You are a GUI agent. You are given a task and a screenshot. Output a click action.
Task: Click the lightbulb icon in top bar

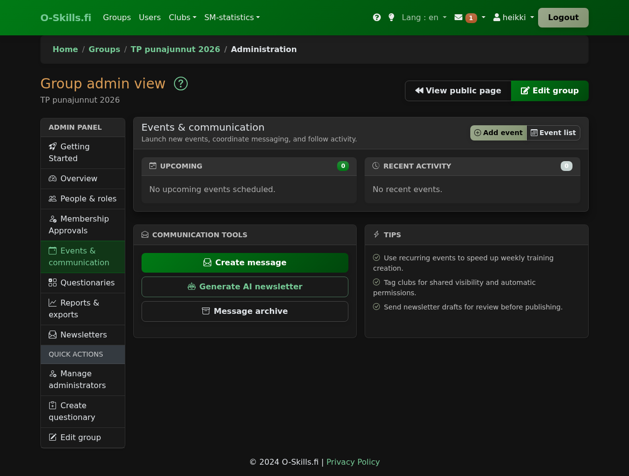(391, 18)
